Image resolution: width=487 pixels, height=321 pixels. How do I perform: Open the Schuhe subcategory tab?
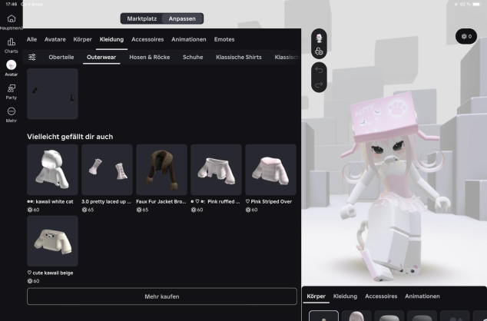[193, 57]
